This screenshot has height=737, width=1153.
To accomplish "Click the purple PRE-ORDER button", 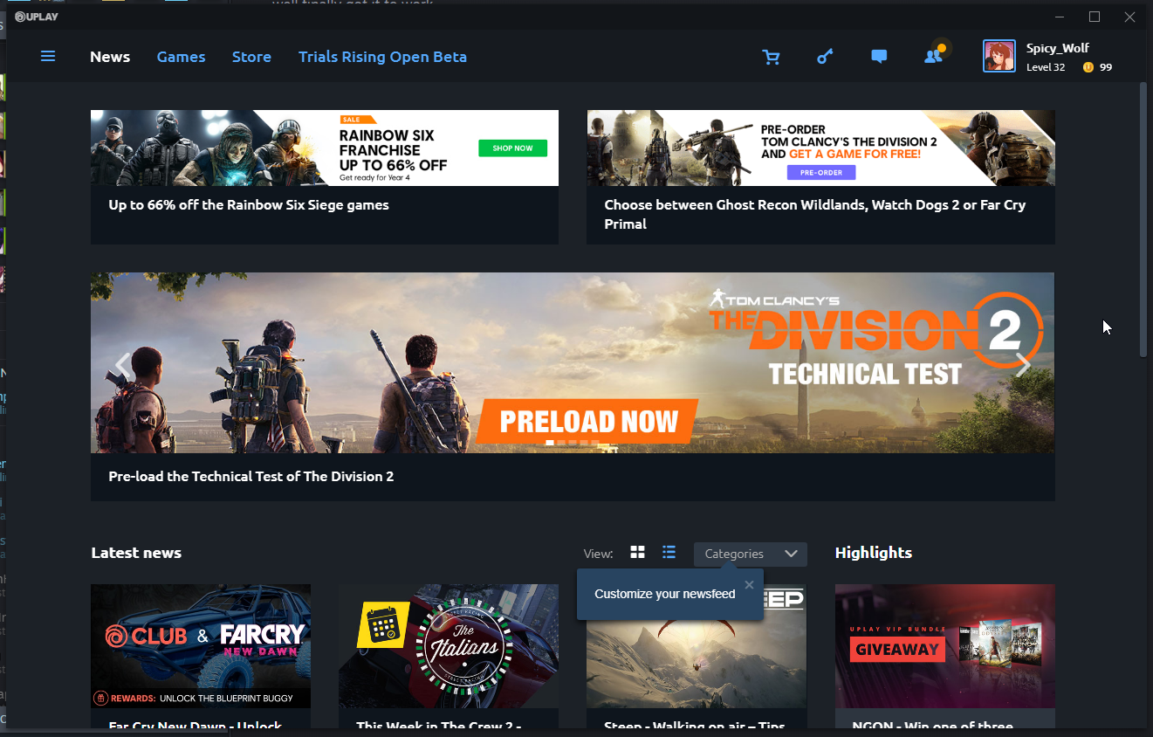I will (821, 173).
